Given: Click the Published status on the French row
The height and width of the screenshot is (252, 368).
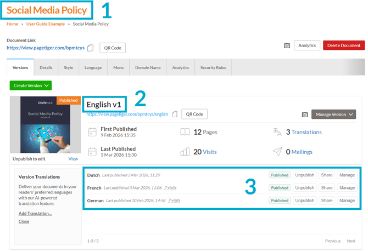Looking at the screenshot, I should (280, 188).
